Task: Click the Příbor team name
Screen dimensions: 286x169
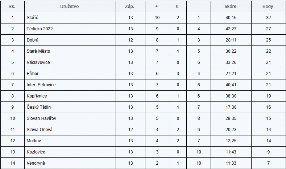Action: 33,74
